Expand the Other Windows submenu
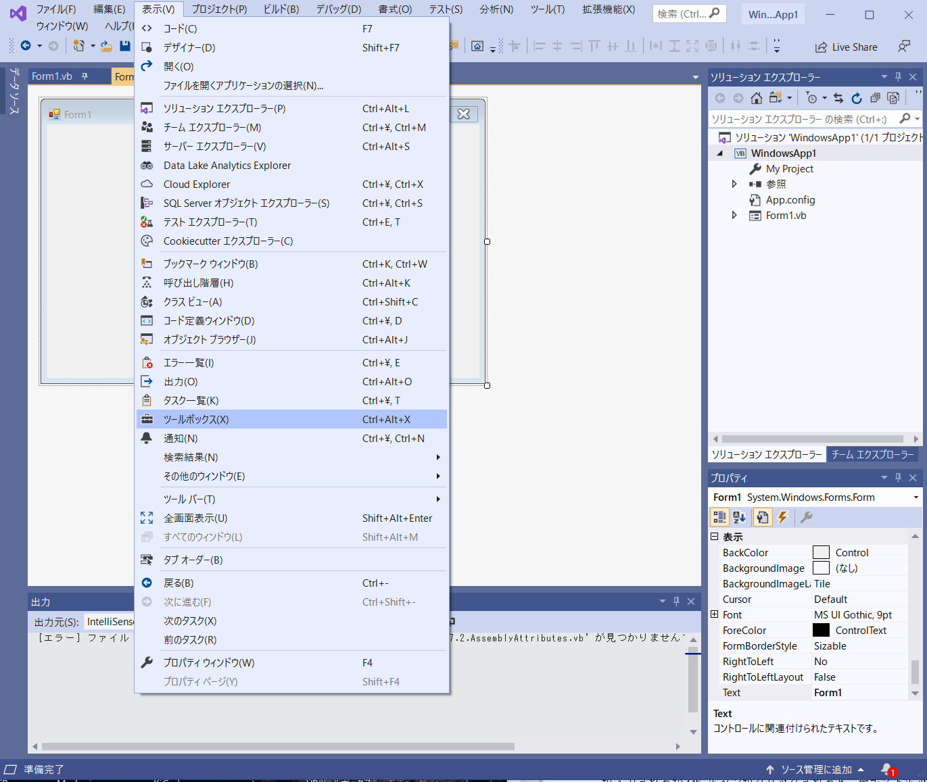The height and width of the screenshot is (782, 927). pos(291,476)
